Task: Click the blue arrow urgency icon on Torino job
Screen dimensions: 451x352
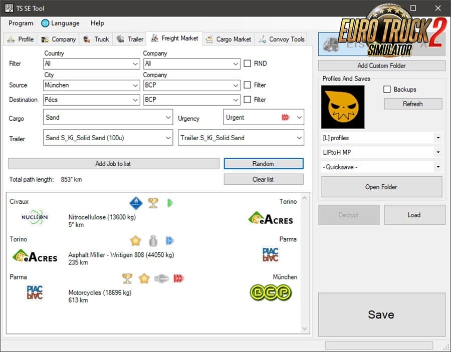Action: 170,241
